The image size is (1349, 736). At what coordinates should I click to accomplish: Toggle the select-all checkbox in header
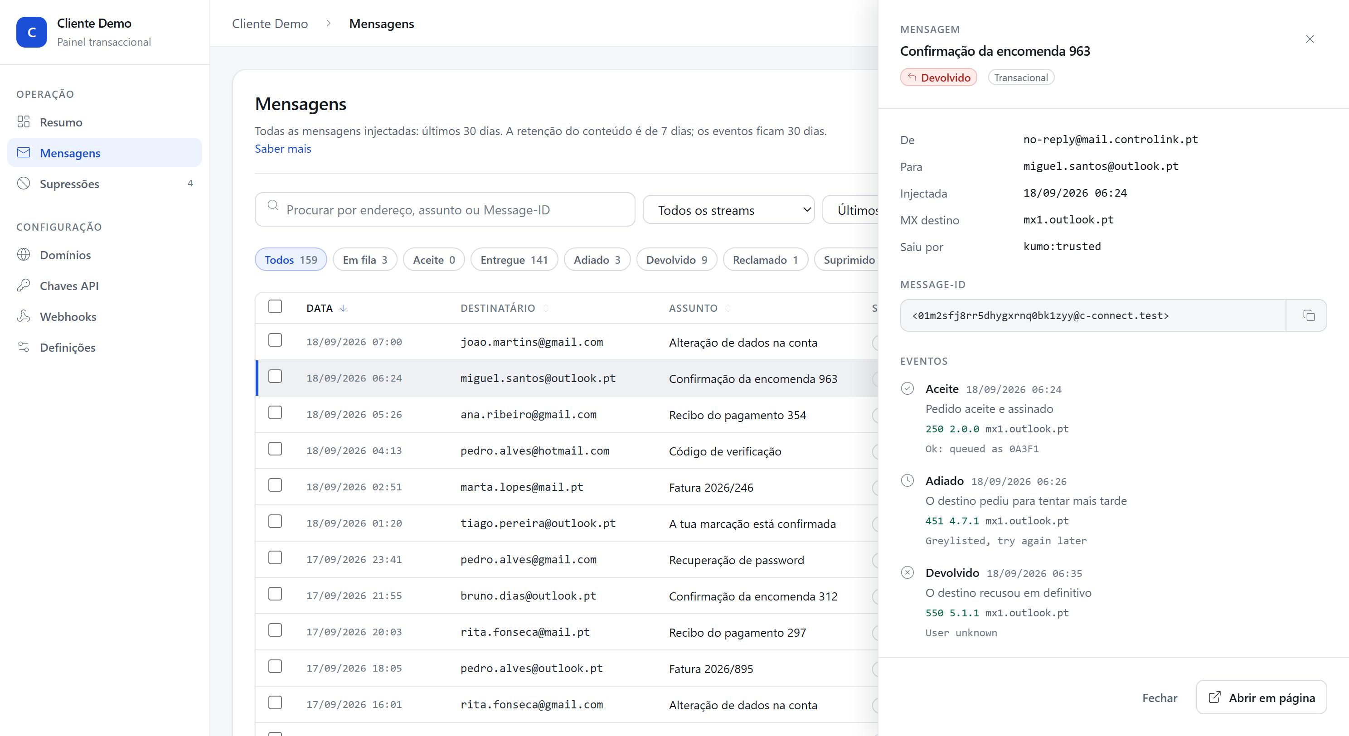[275, 307]
